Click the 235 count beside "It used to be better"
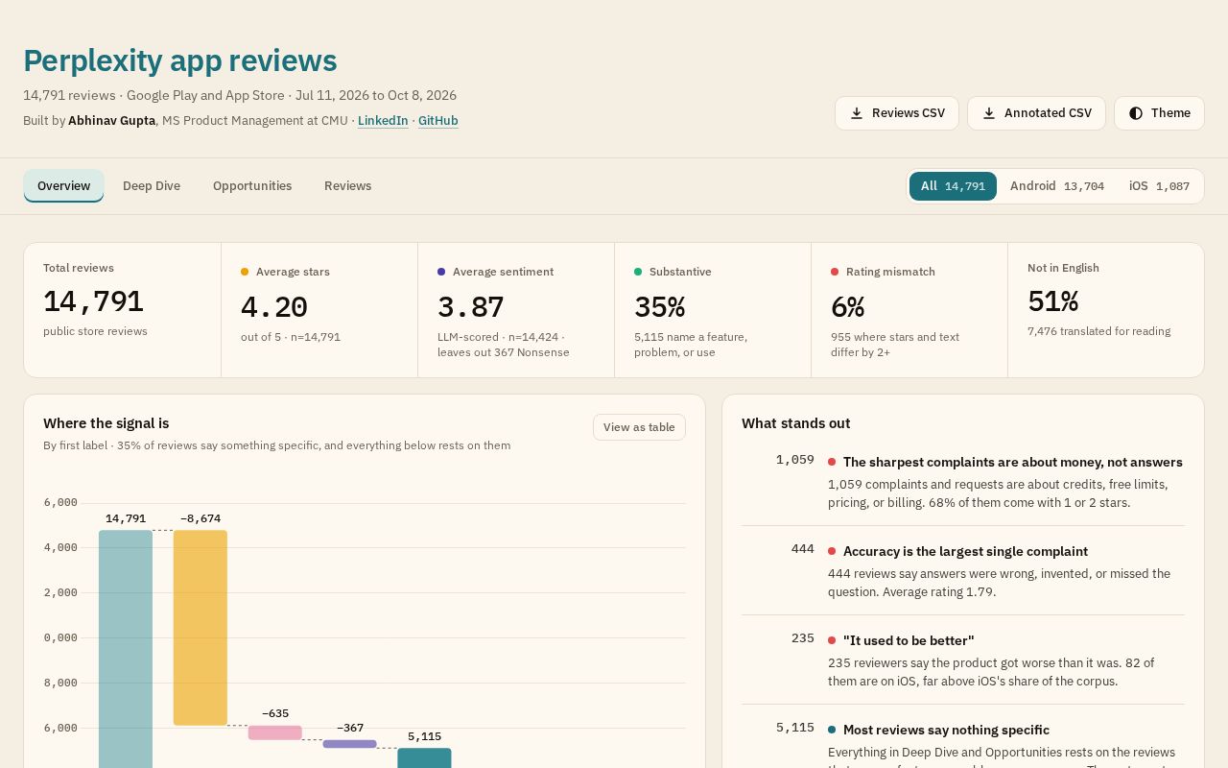 pos(803,638)
